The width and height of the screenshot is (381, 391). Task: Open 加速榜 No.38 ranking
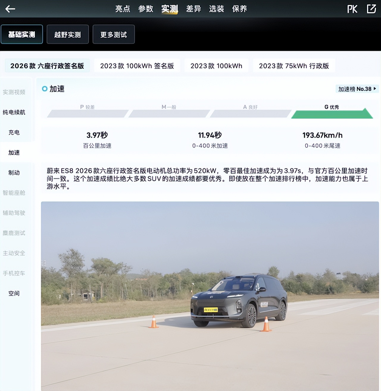click(x=357, y=89)
